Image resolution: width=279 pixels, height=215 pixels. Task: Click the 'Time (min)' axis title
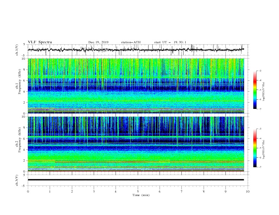point(141,195)
